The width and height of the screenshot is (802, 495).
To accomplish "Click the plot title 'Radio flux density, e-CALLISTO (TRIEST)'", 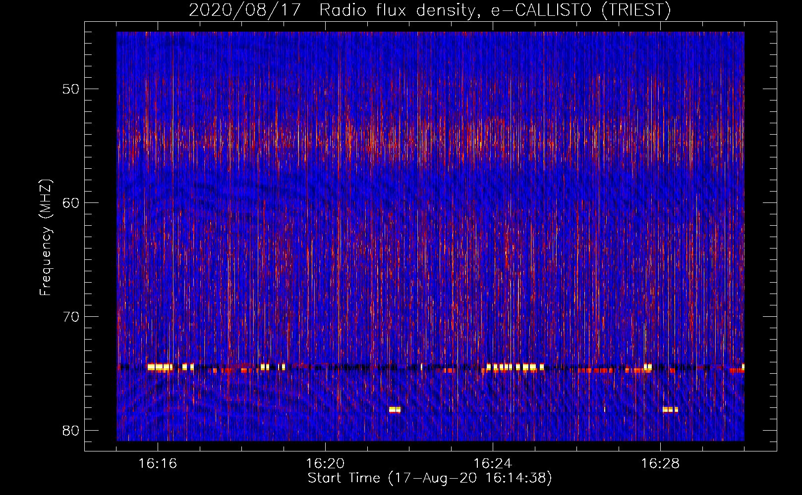I will tap(495, 10).
